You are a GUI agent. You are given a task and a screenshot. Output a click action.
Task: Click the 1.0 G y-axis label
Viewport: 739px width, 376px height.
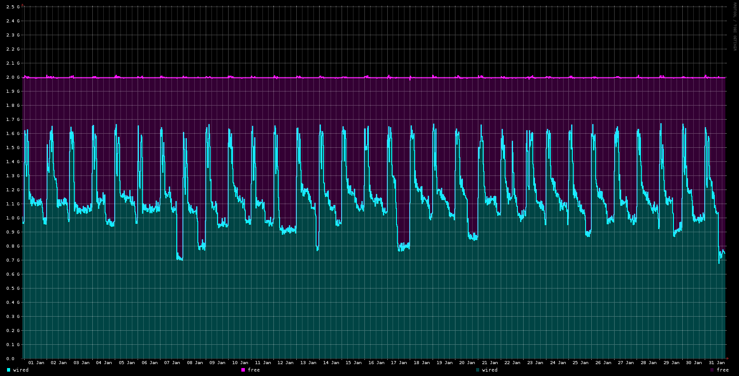point(13,218)
